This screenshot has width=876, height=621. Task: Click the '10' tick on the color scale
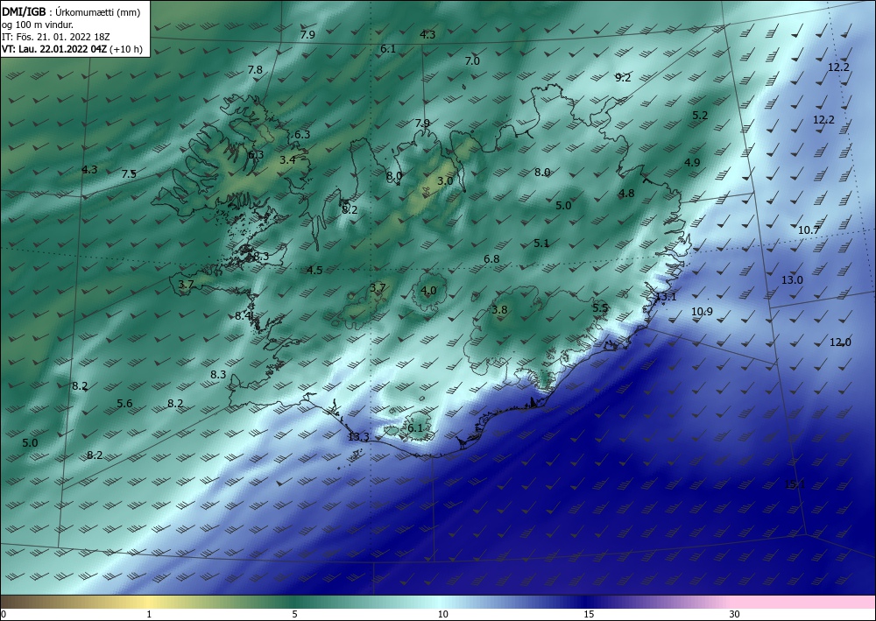(x=442, y=614)
